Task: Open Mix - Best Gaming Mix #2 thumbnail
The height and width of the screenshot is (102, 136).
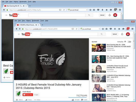Action: [99, 59]
